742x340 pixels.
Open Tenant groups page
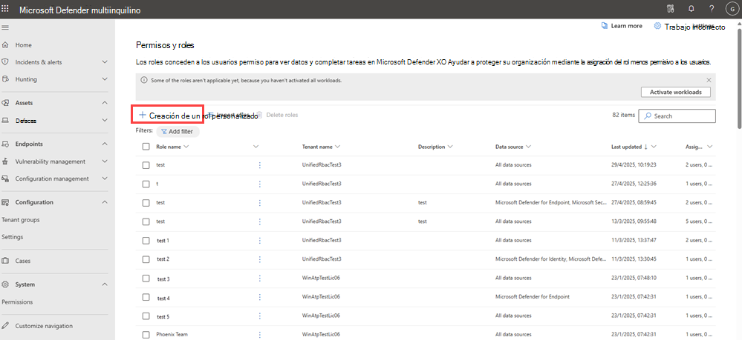pyautogui.click(x=21, y=219)
